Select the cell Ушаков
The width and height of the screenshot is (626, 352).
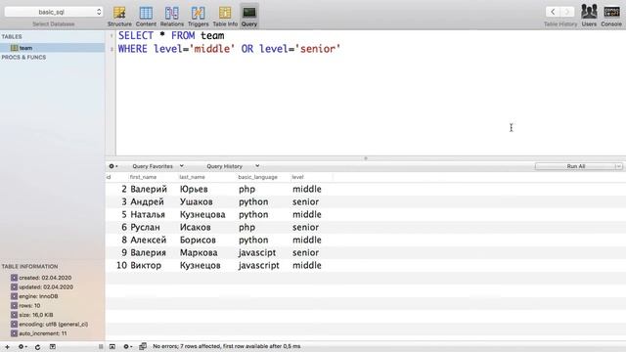[x=196, y=202]
